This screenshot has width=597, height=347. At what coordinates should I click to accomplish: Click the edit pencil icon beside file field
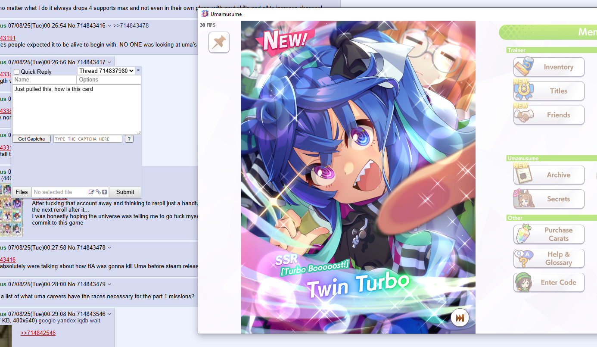coord(91,192)
